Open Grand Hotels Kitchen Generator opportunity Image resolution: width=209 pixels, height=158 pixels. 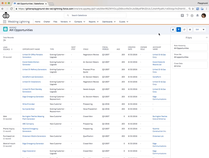31,63
